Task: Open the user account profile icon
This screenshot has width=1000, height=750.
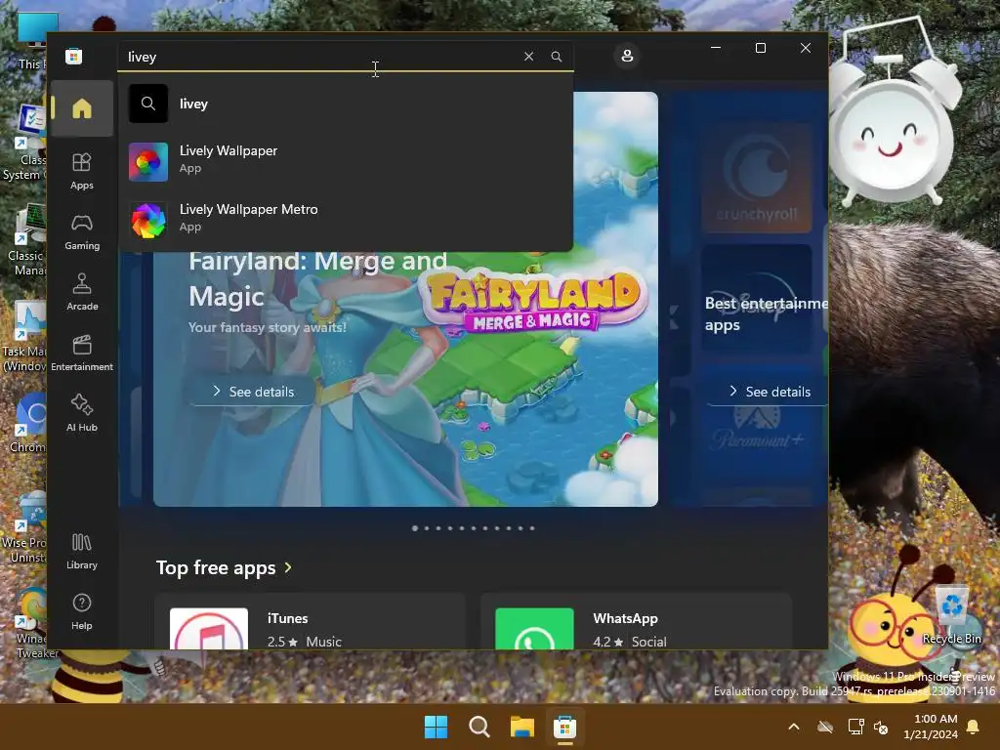Action: coord(627,56)
